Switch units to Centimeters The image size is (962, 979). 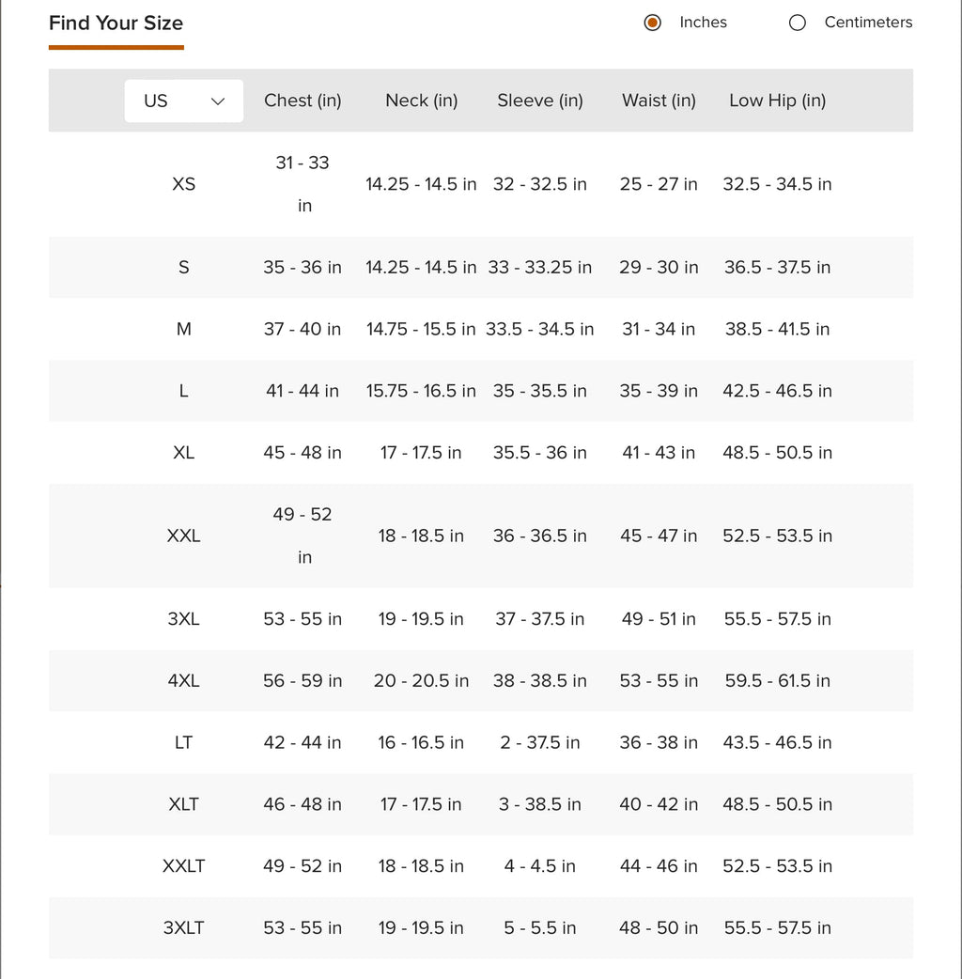click(798, 23)
